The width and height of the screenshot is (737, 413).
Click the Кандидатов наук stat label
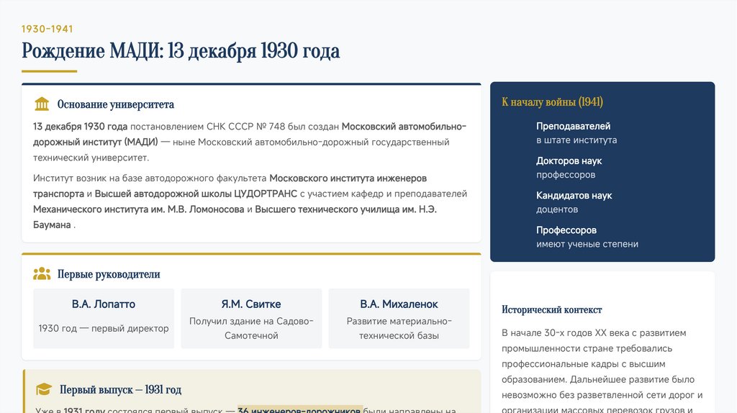point(574,196)
